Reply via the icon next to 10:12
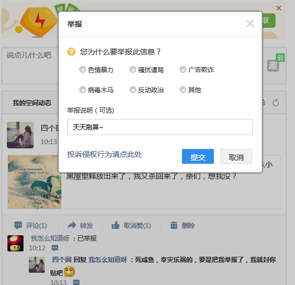 click(x=55, y=248)
